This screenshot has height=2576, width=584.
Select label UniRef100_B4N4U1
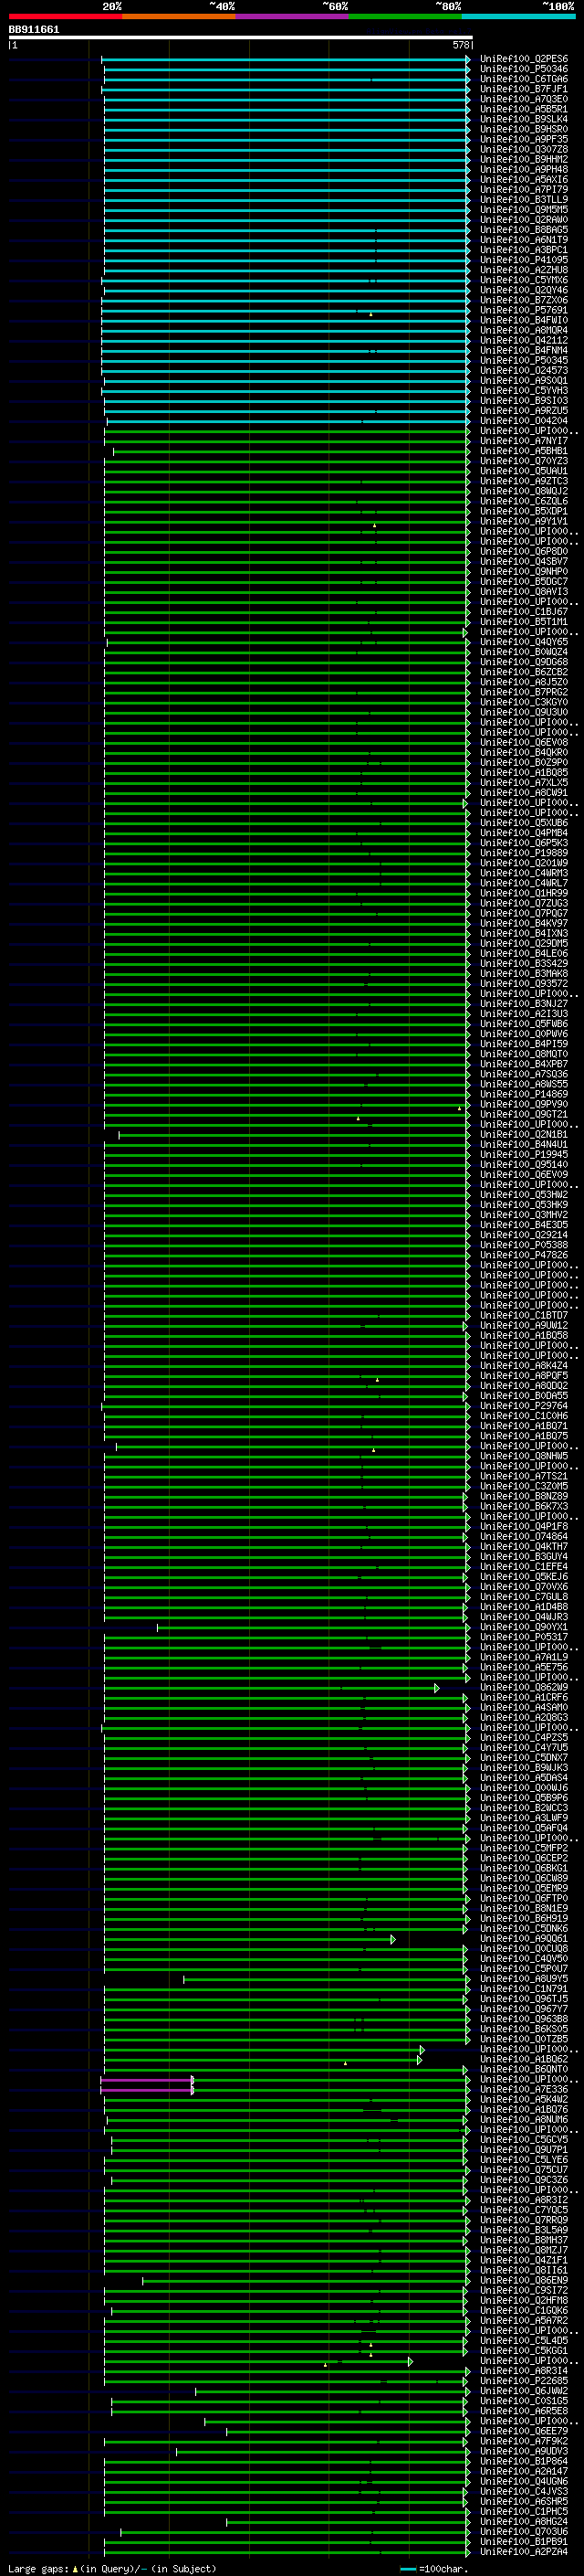point(524,1144)
